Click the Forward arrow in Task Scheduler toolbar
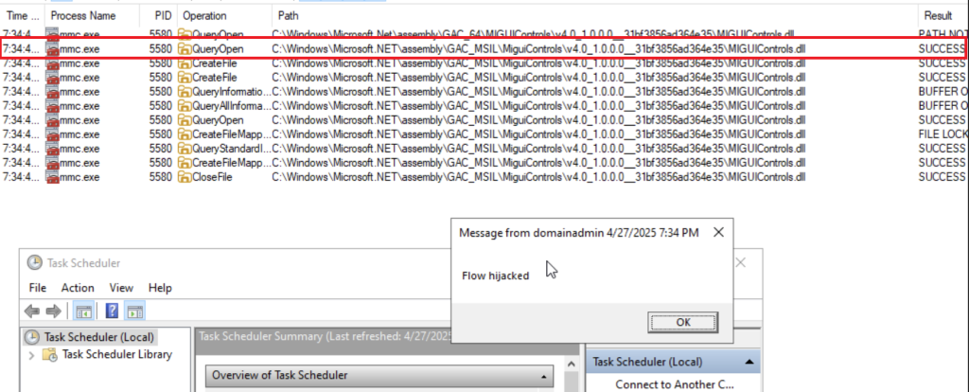Image resolution: width=969 pixels, height=392 pixels. pyautogui.click(x=54, y=311)
